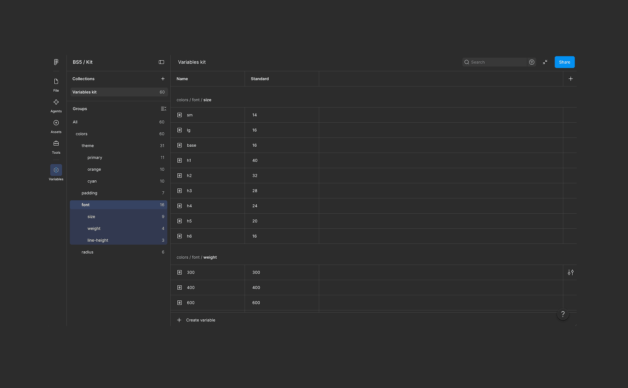This screenshot has height=388, width=628.
Task: Open the Assets panel
Action: pyautogui.click(x=56, y=126)
